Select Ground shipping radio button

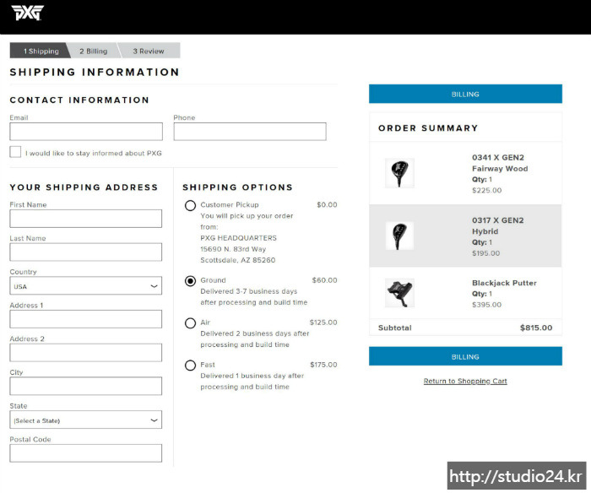[190, 281]
